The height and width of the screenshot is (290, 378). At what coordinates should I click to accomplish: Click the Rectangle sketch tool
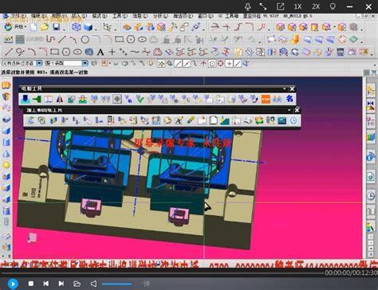pyautogui.click(x=55, y=52)
